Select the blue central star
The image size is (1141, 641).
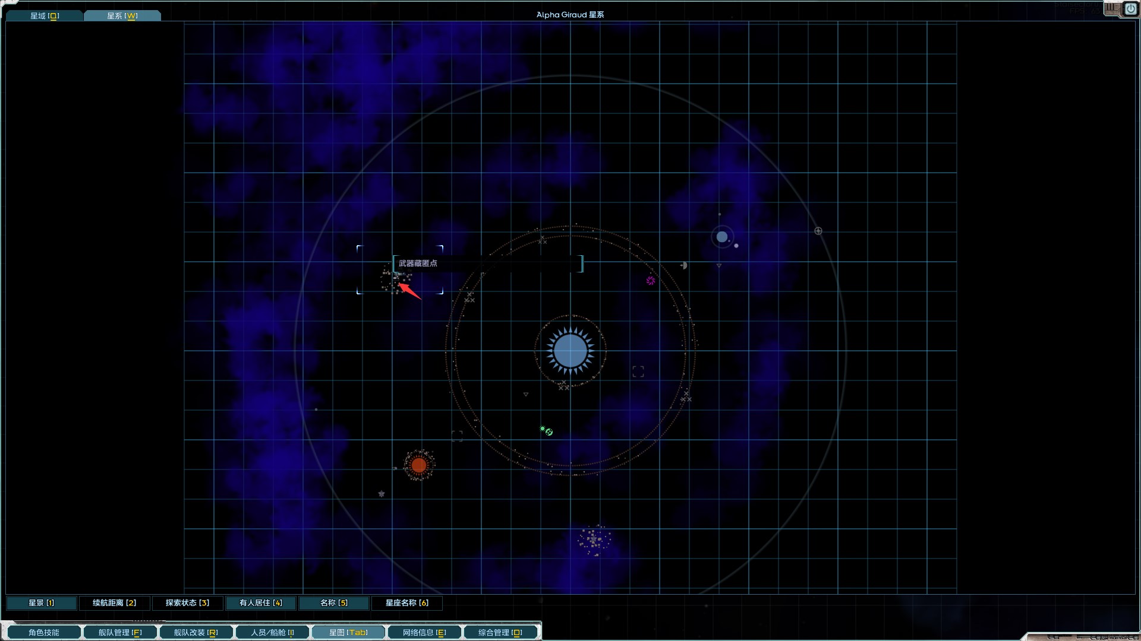point(570,351)
